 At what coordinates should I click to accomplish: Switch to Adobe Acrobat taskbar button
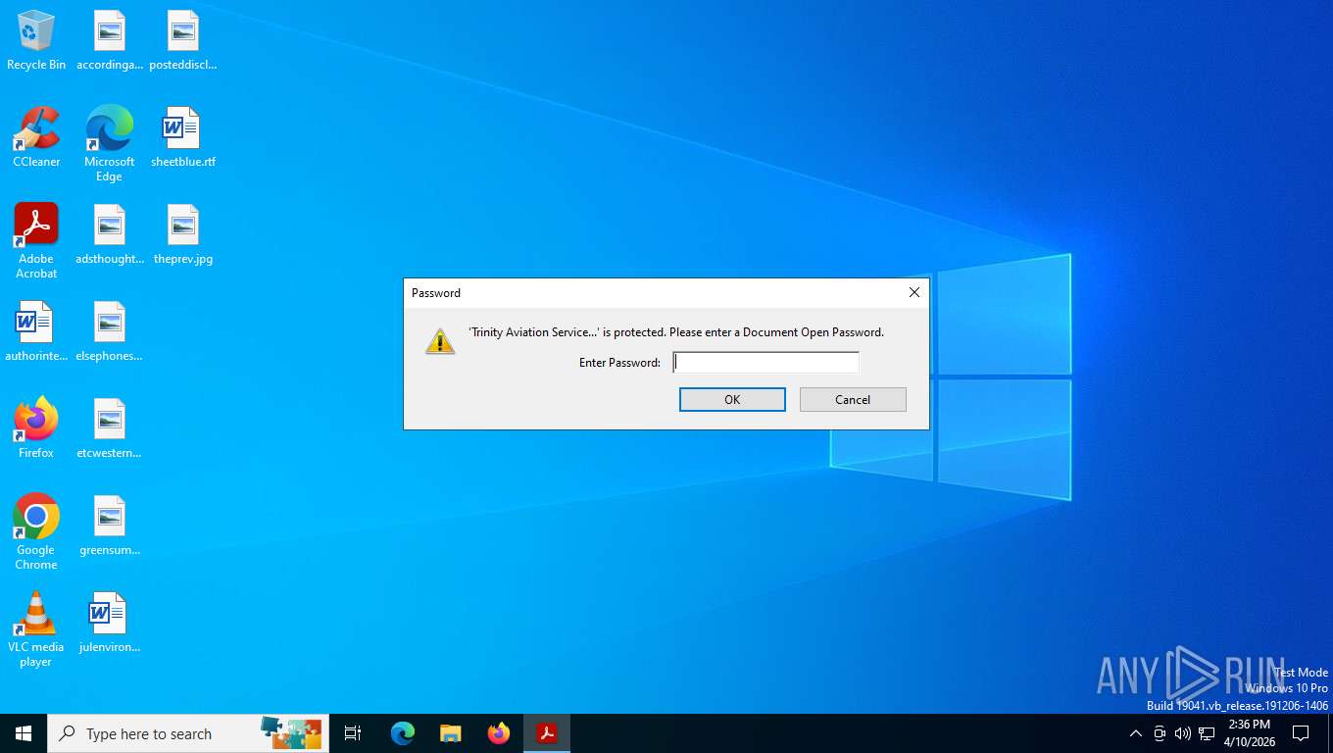click(x=546, y=733)
